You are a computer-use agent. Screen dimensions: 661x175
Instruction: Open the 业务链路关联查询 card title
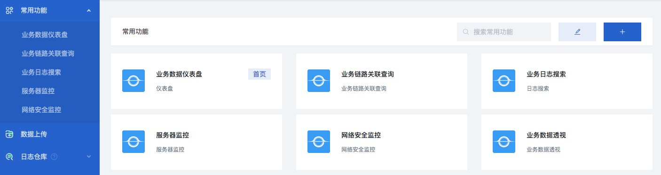[x=368, y=74]
